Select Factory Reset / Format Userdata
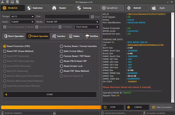This screenshot has height=115, width=175. [78, 46]
